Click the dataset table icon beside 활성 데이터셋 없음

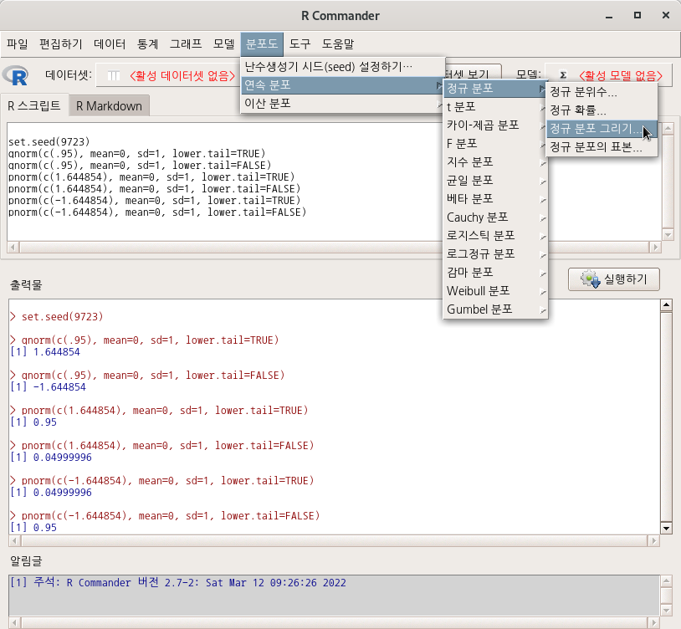point(113,76)
